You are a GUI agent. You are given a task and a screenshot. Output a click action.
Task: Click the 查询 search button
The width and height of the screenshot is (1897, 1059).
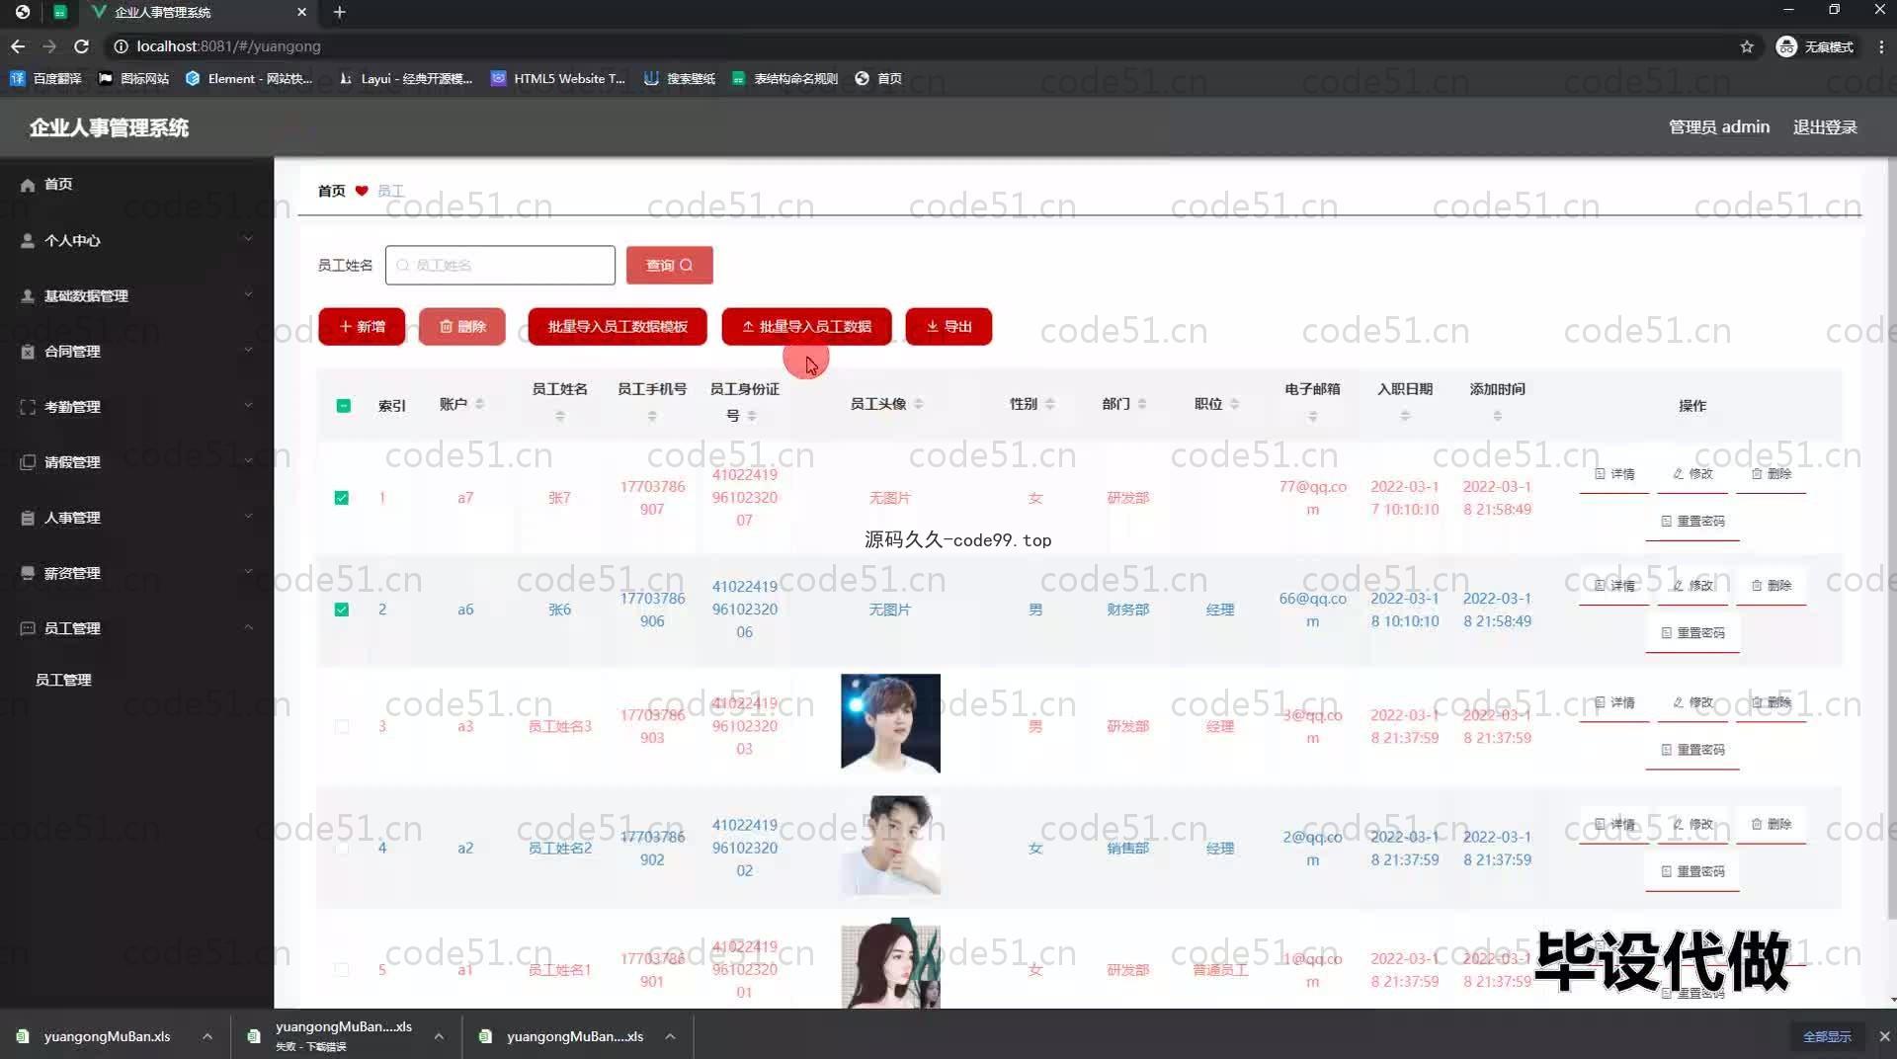point(669,265)
